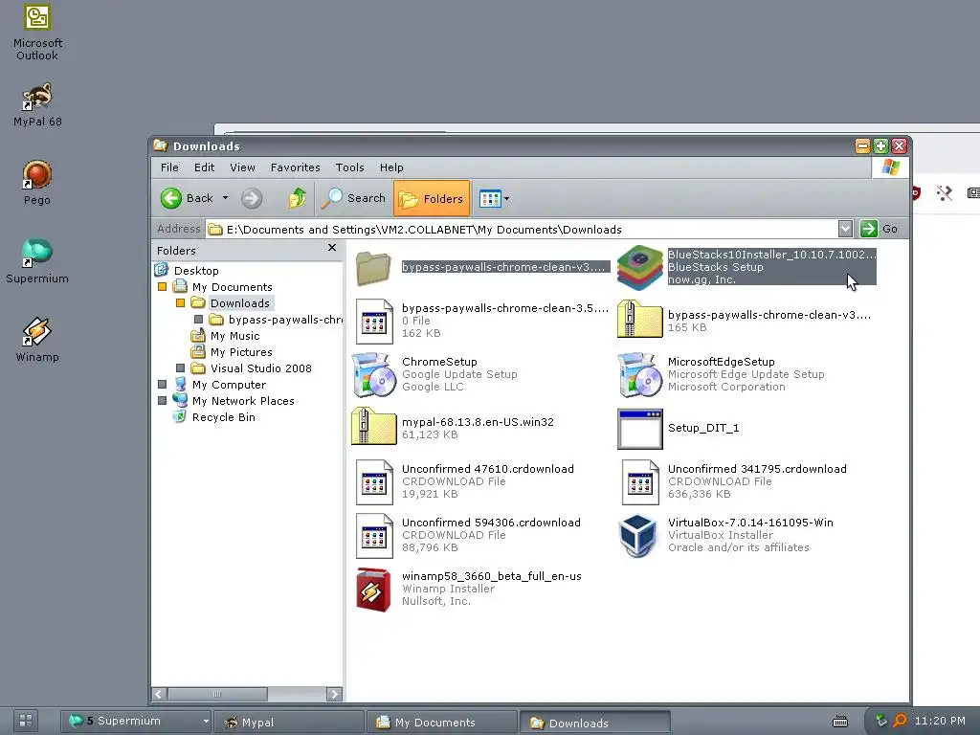Open the Tools menu
Image resolution: width=980 pixels, height=735 pixels.
(350, 167)
